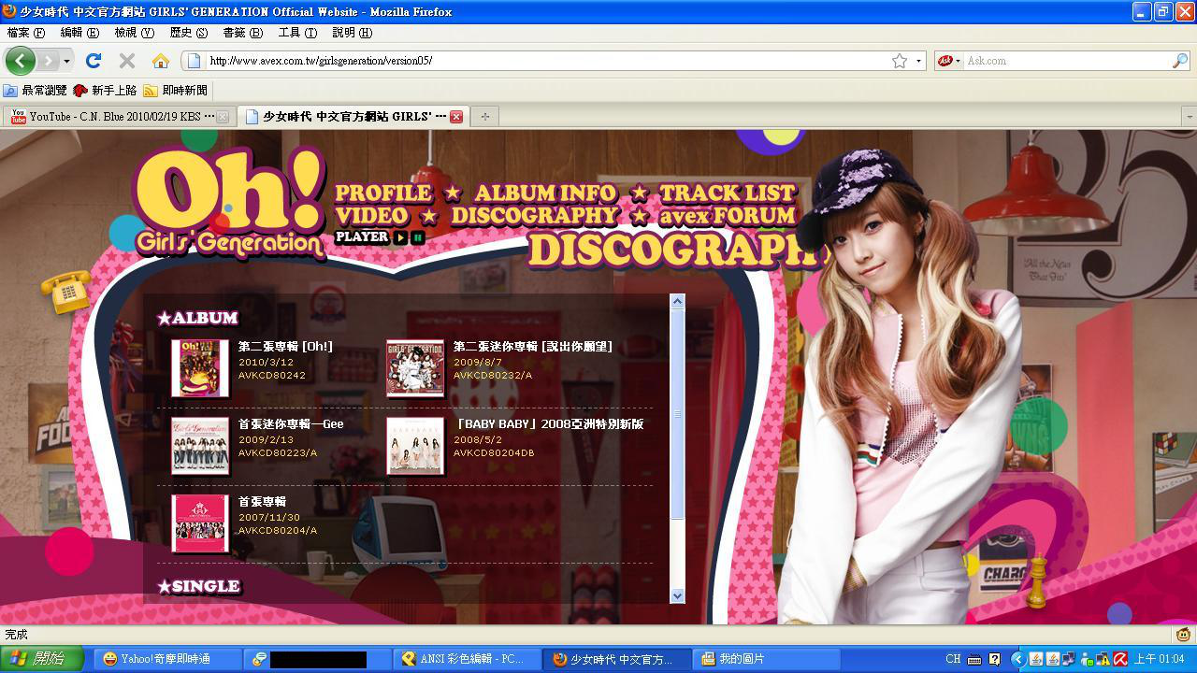Click the 首張迷你專輯—Gee title
The height and width of the screenshot is (673, 1197).
point(291,424)
